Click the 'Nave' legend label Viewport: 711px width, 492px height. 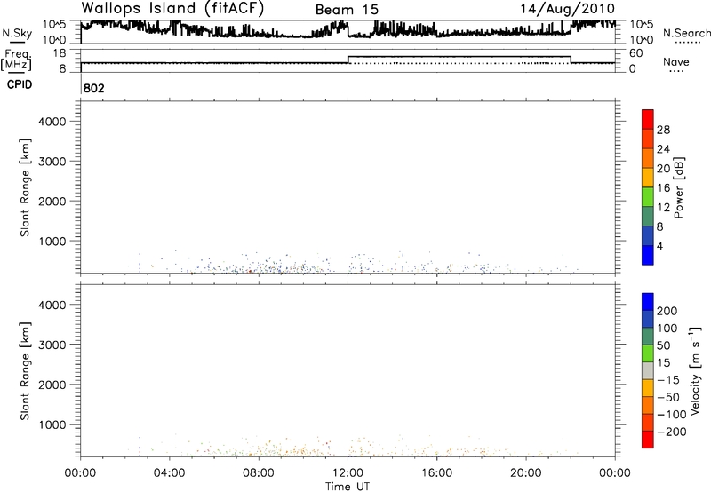click(x=676, y=62)
